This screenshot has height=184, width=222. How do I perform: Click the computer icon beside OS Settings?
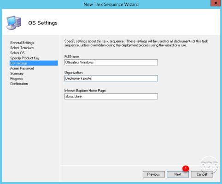click(14, 23)
